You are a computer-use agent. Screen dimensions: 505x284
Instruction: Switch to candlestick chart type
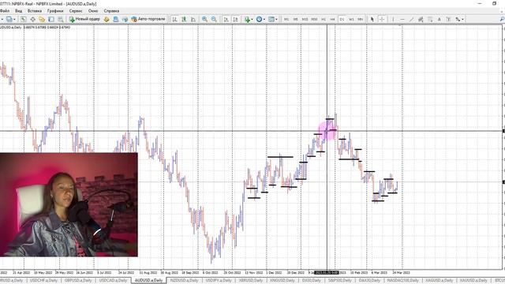184,19
